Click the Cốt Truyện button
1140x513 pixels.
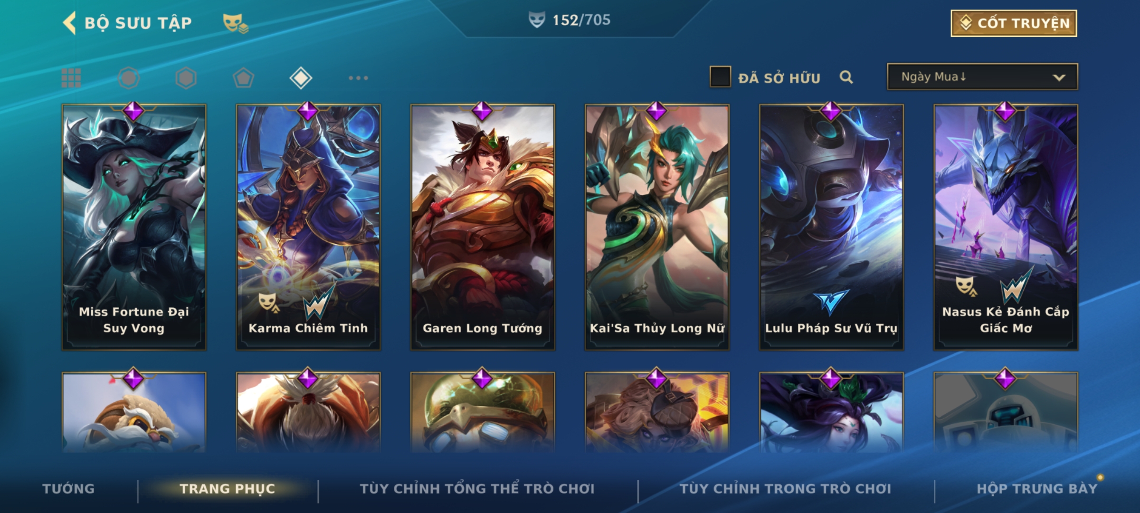pyautogui.click(x=1014, y=23)
